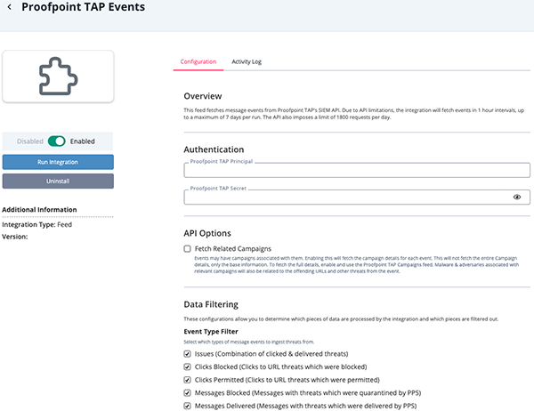Focus the Proofpoint TAP Principal field
This screenshot has height=411, width=534.
tap(356, 171)
